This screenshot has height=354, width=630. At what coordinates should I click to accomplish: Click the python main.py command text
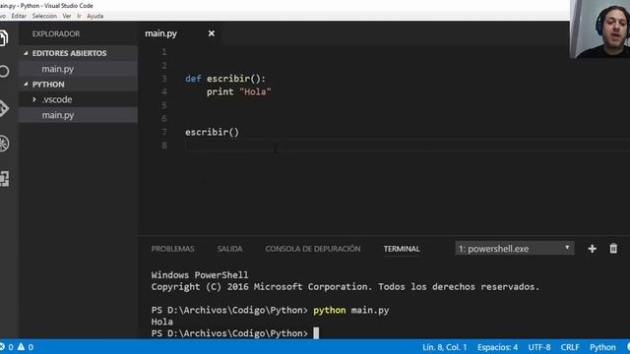(x=351, y=311)
